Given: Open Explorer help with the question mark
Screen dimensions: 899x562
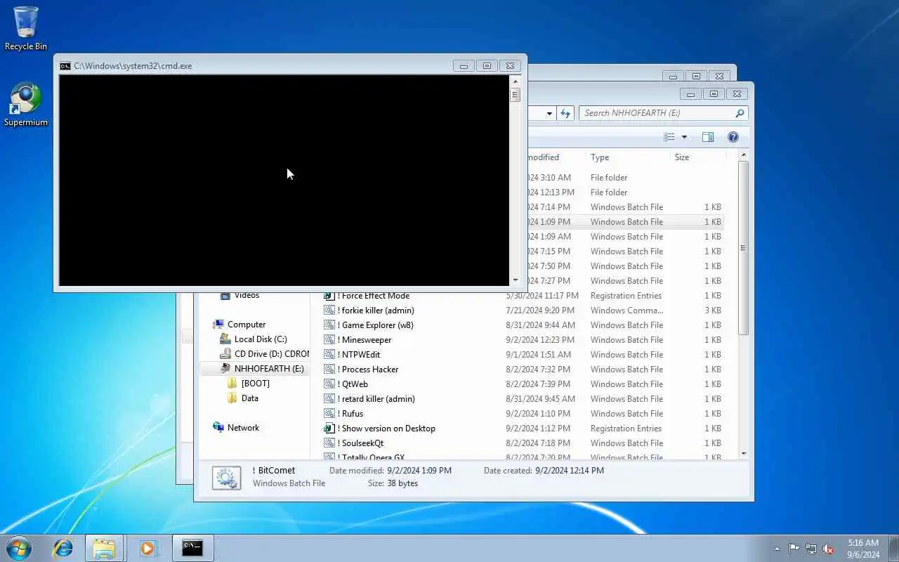Looking at the screenshot, I should point(733,137).
